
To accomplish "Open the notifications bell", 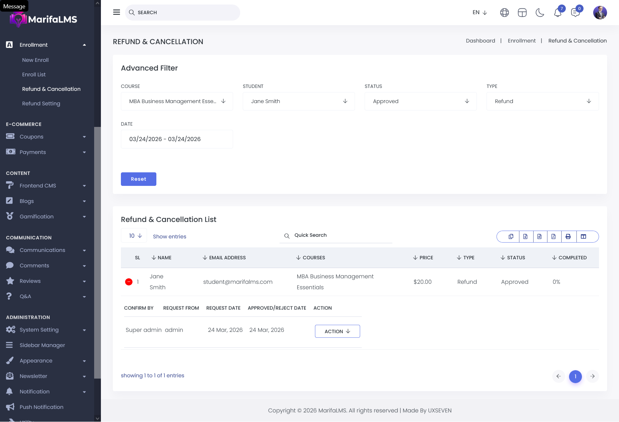I will tap(557, 13).
